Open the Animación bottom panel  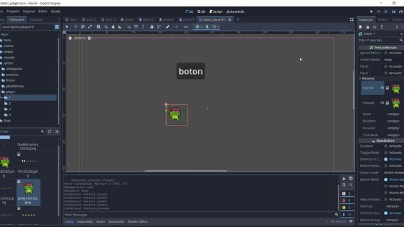click(116, 221)
